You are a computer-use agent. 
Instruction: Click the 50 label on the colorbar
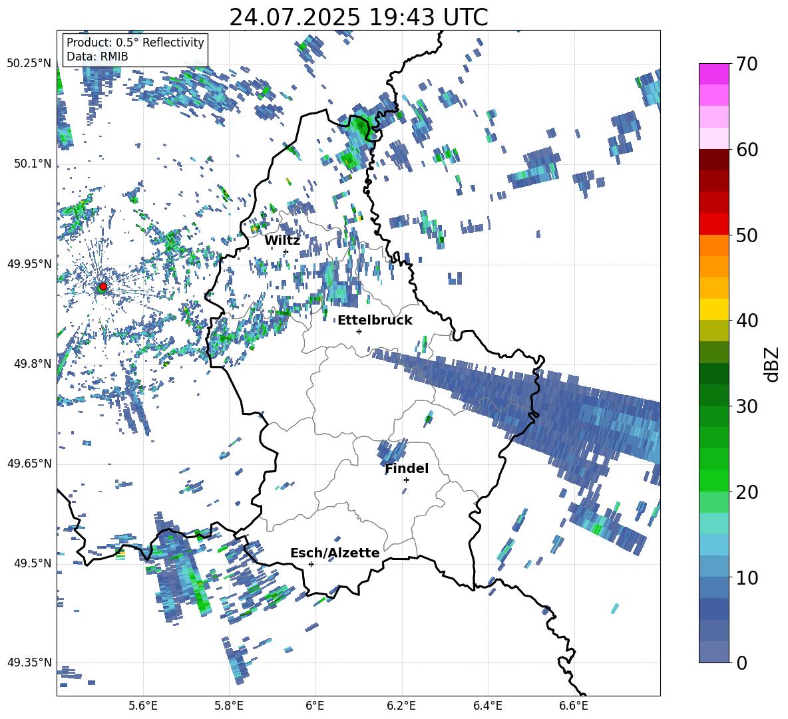pos(747,235)
